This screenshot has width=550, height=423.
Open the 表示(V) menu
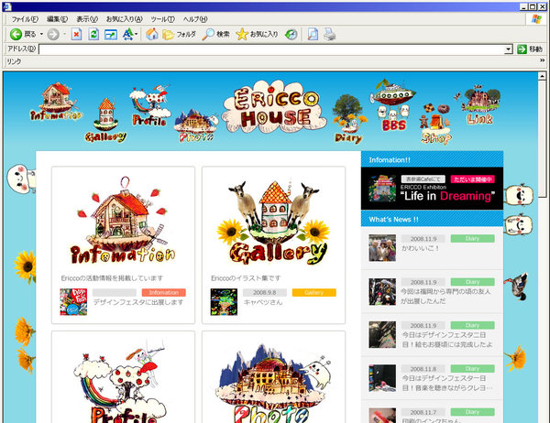coord(89,18)
